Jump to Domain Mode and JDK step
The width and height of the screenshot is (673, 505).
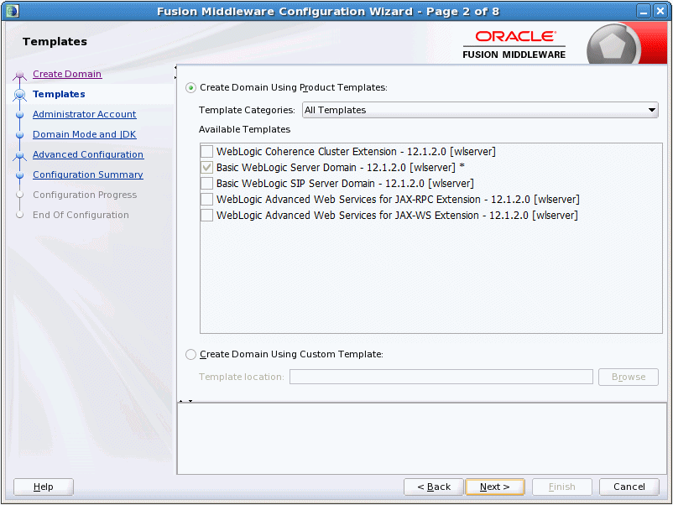(x=85, y=134)
